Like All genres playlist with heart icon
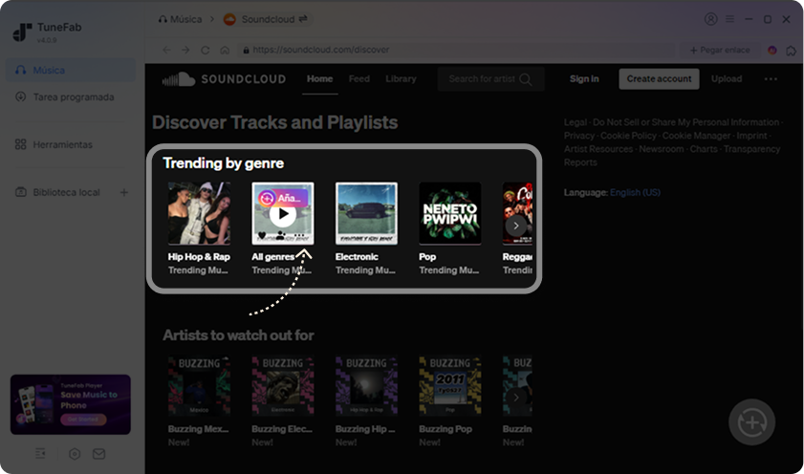The height and width of the screenshot is (474, 804). (x=262, y=236)
